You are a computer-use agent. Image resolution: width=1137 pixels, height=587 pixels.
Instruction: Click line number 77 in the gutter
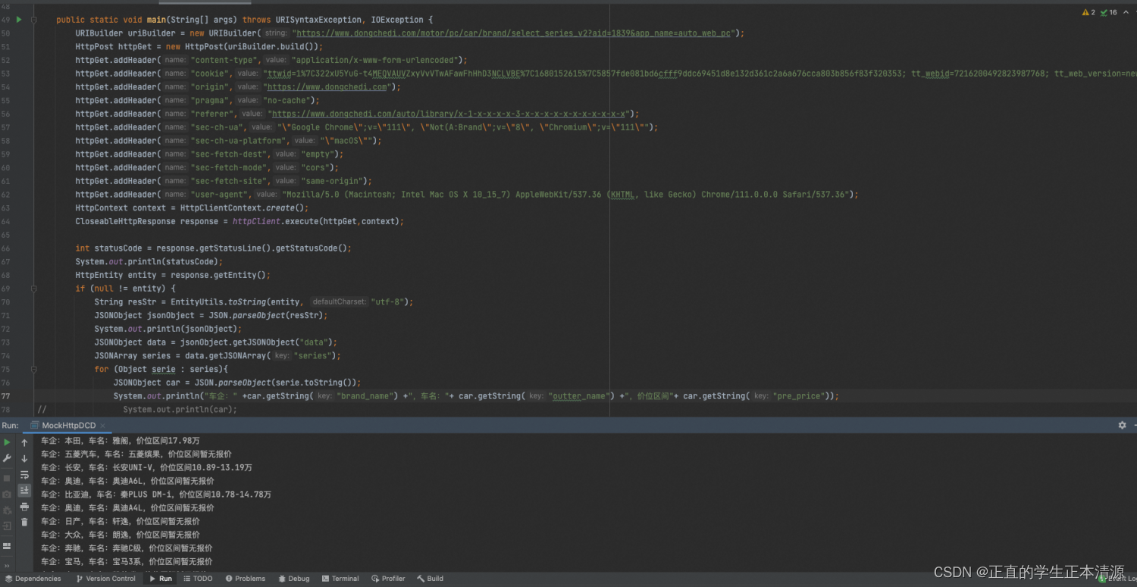coord(6,396)
